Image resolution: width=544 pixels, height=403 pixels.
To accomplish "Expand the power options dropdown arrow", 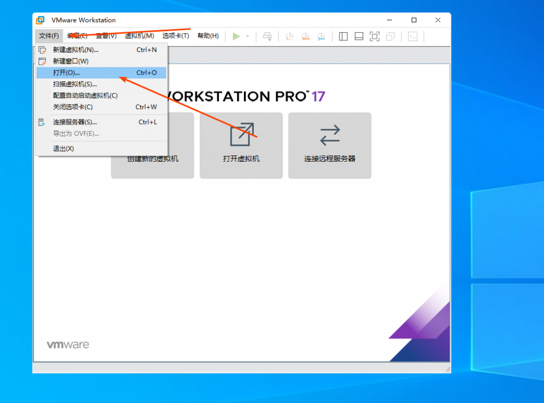I will point(248,37).
